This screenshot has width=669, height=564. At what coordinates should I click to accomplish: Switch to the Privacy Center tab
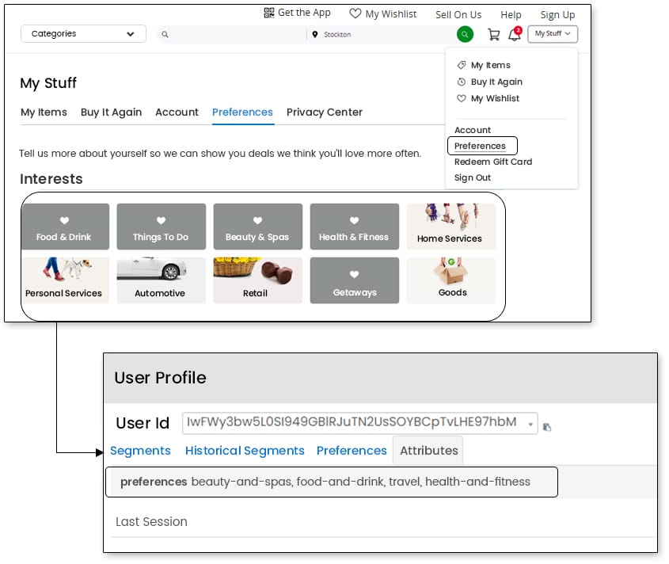(x=325, y=112)
